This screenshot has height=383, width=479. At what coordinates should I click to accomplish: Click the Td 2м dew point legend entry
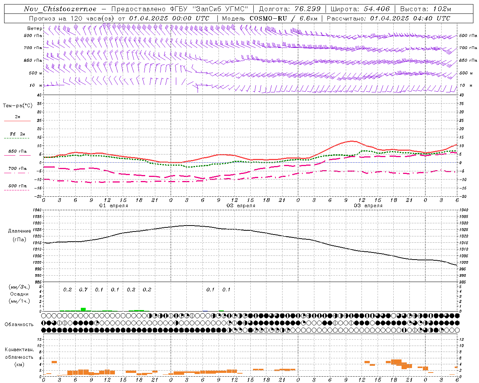coord(17,134)
